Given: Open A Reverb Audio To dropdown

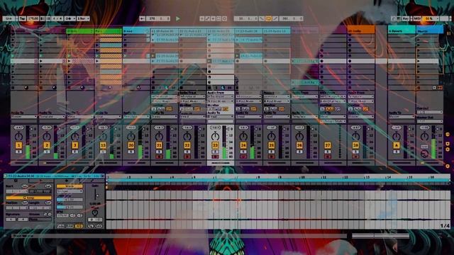Looking at the screenshot, I should tap(402, 116).
